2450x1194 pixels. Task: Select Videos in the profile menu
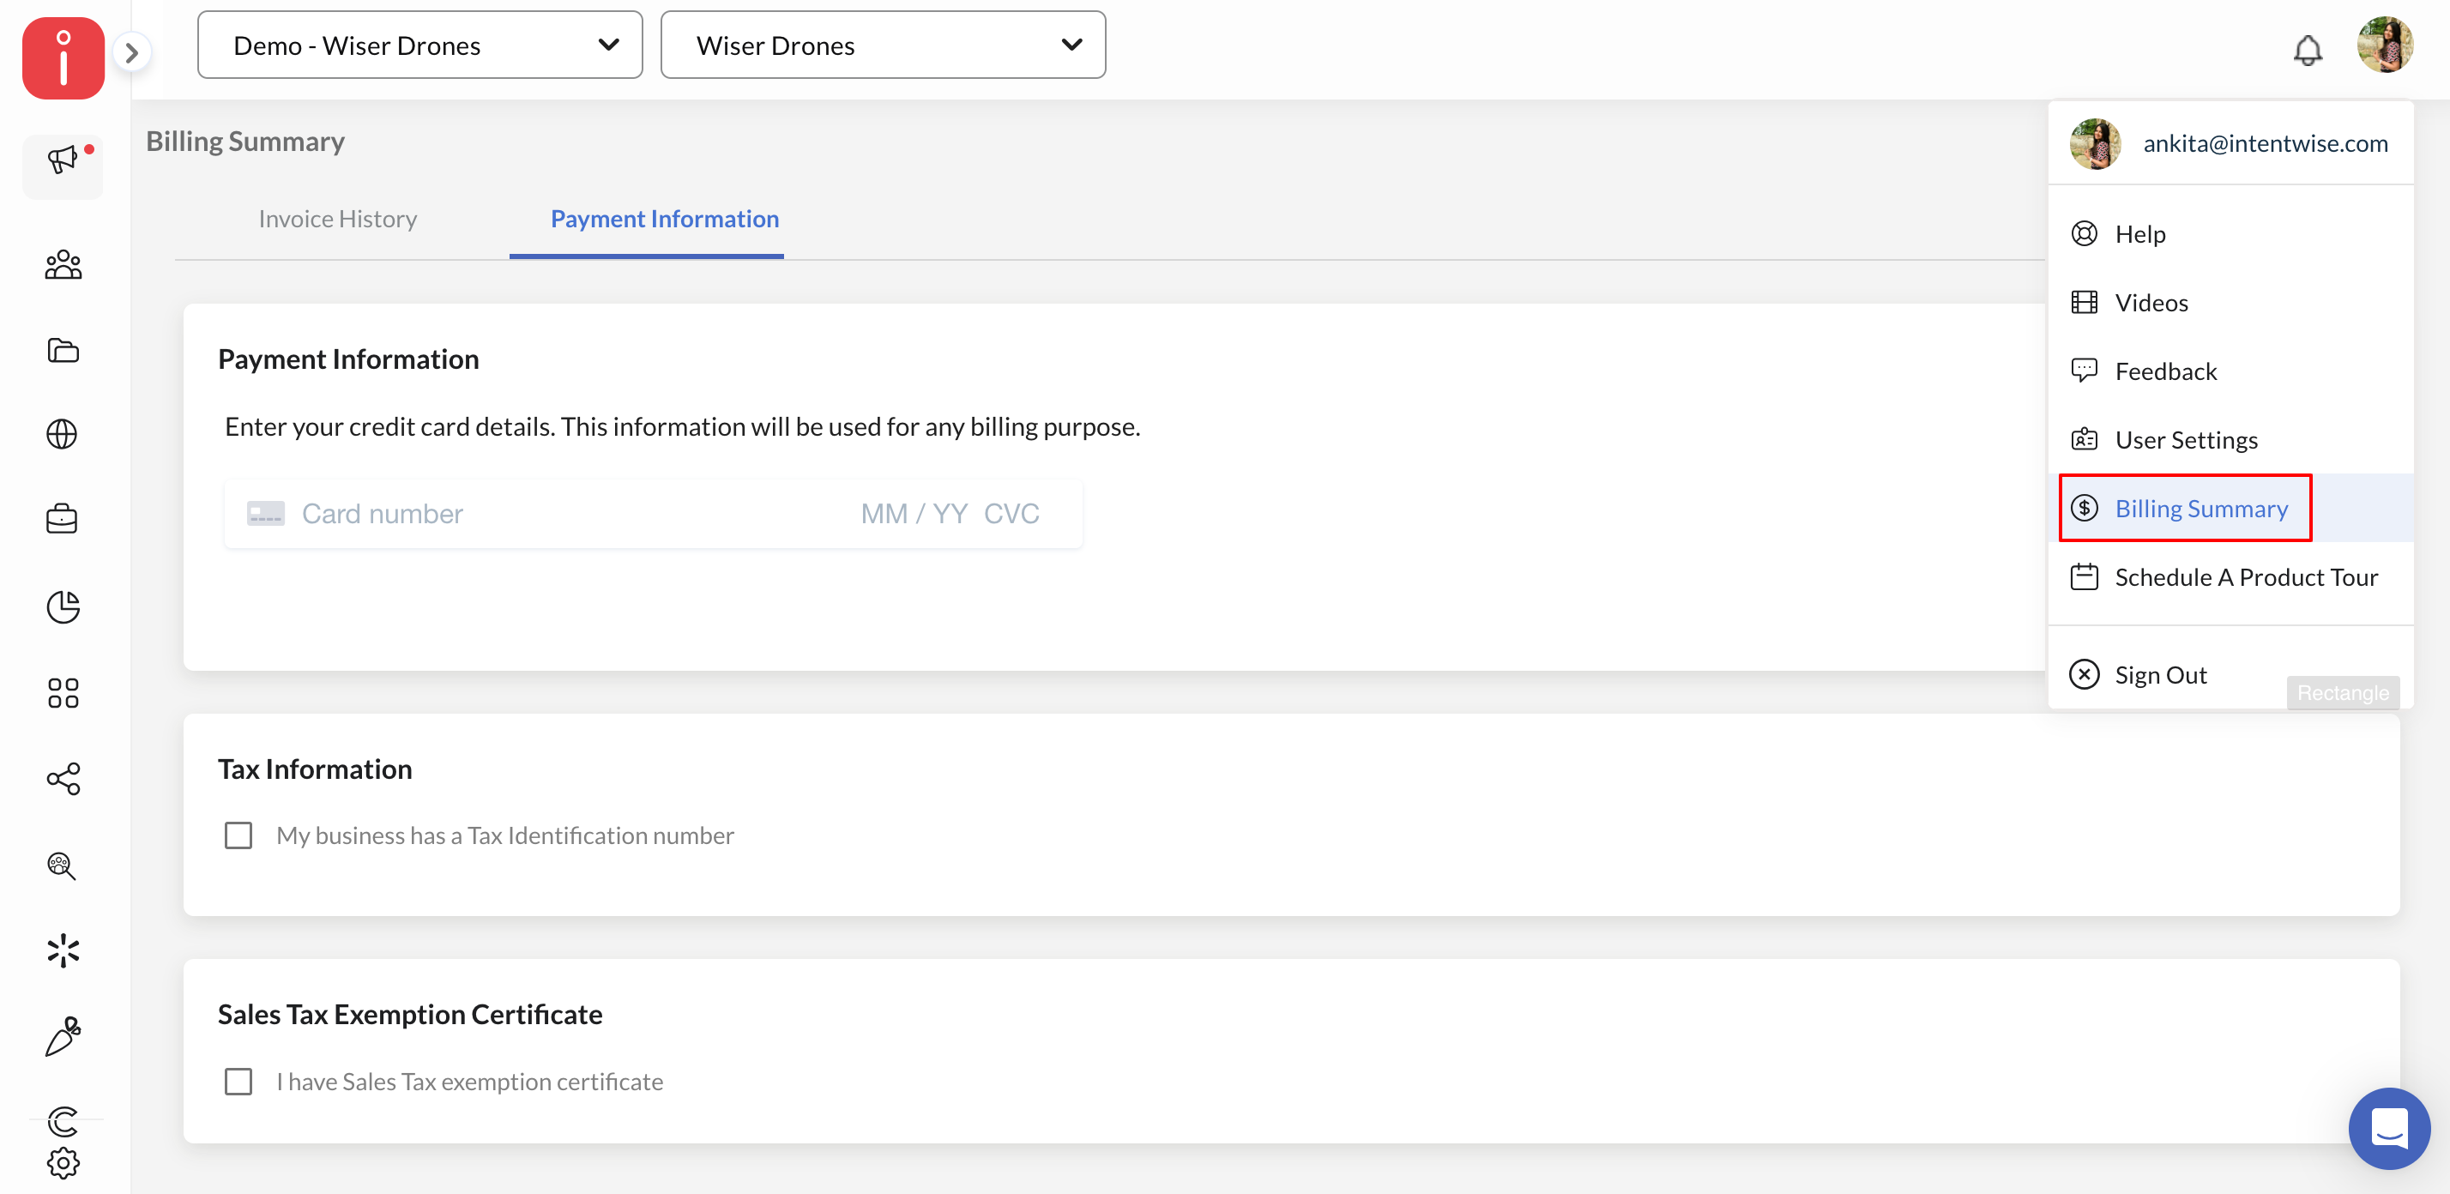click(x=2230, y=302)
